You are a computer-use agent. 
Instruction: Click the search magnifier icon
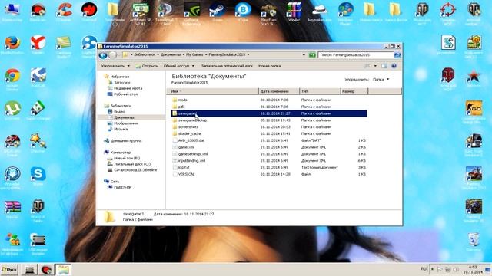click(x=397, y=55)
